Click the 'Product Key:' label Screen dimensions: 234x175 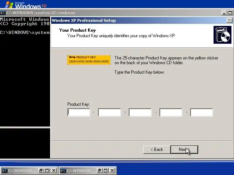click(78, 104)
